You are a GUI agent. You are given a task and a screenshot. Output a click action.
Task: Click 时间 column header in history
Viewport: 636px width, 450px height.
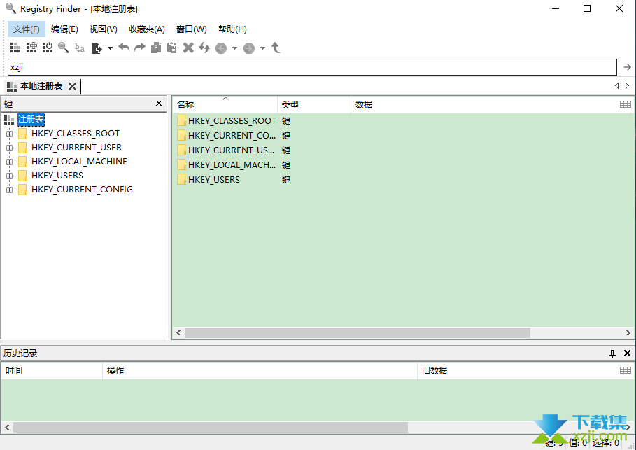click(52, 371)
